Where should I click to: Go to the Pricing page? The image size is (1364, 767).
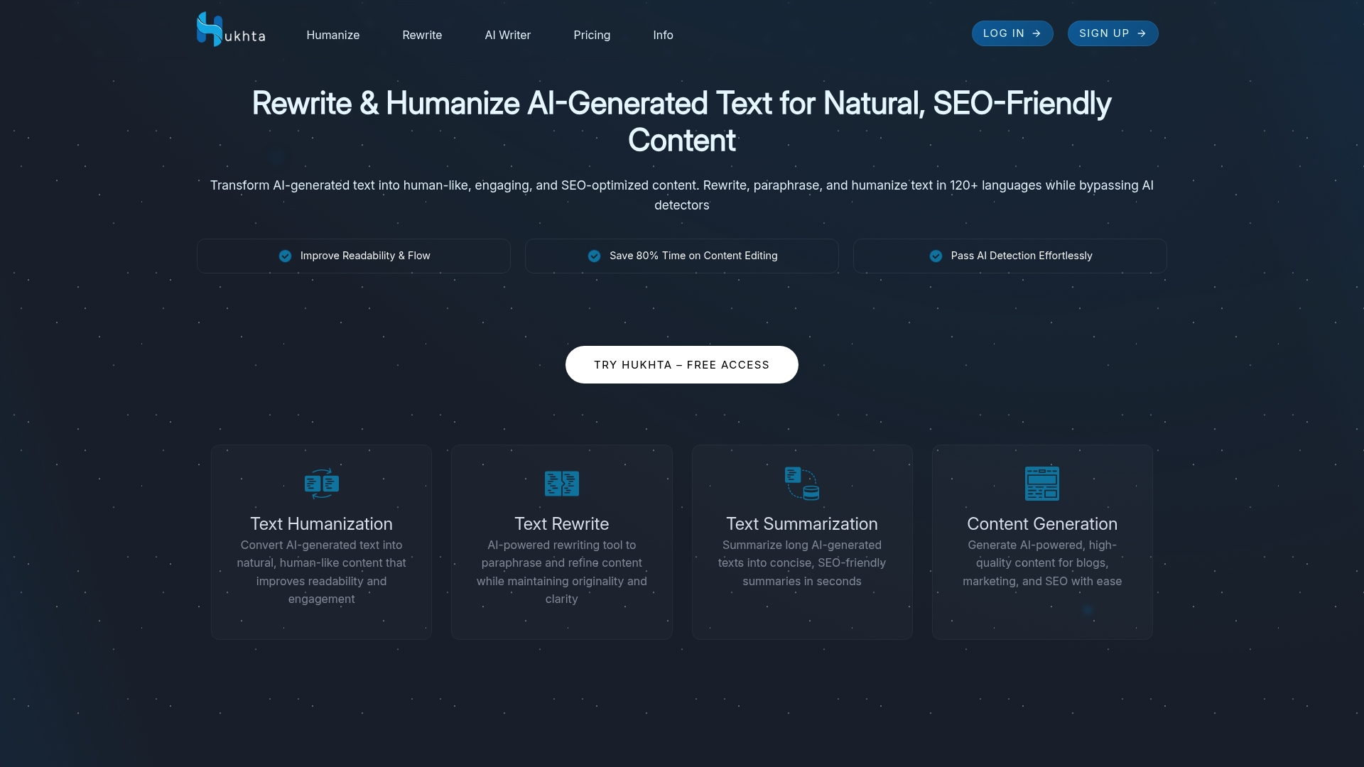592,35
